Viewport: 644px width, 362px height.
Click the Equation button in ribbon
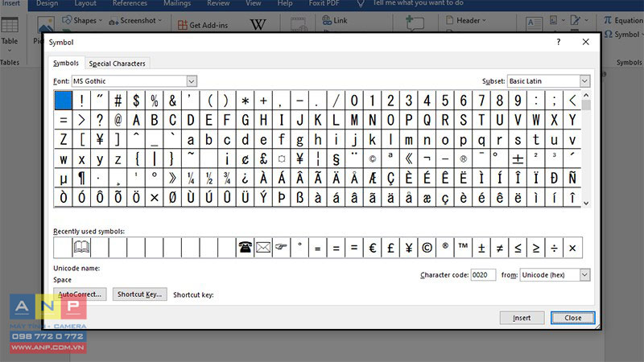[623, 20]
